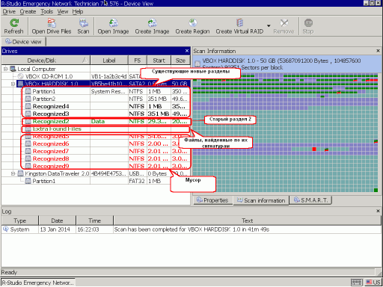The height and width of the screenshot is (287, 383).
Task: Select VBOX CD-ROM 1.0 drive
Action: [x=49, y=76]
